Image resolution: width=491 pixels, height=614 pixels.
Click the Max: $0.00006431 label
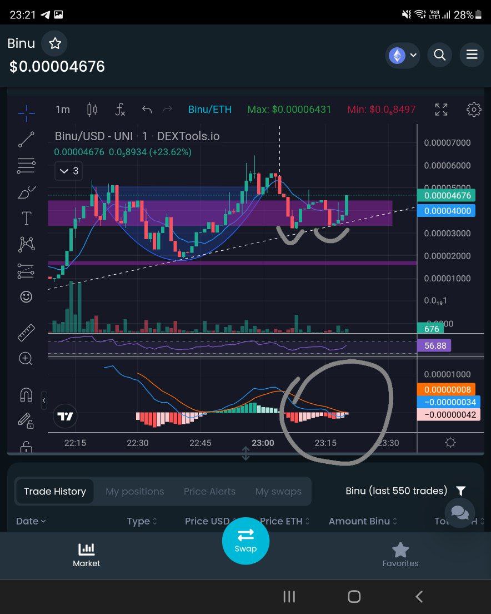[x=289, y=109]
